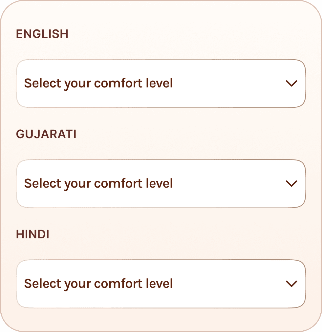322x332 pixels.
Task: Open the Hindi comfort level dropdown
Action: coord(161,284)
